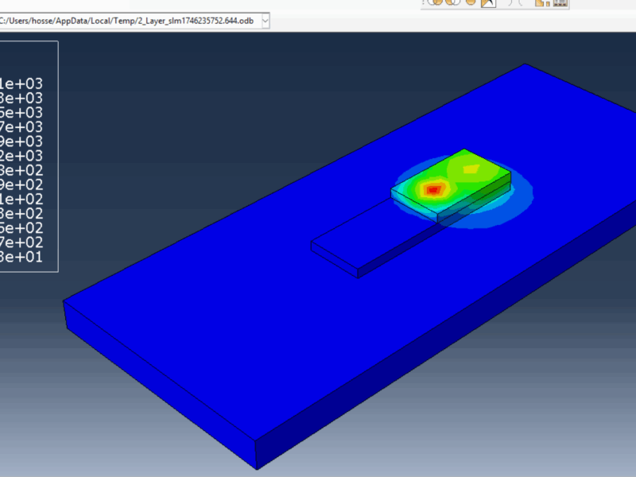The width and height of the screenshot is (636, 477).
Task: Click legend value ending 1e+03
Action: pos(21,84)
